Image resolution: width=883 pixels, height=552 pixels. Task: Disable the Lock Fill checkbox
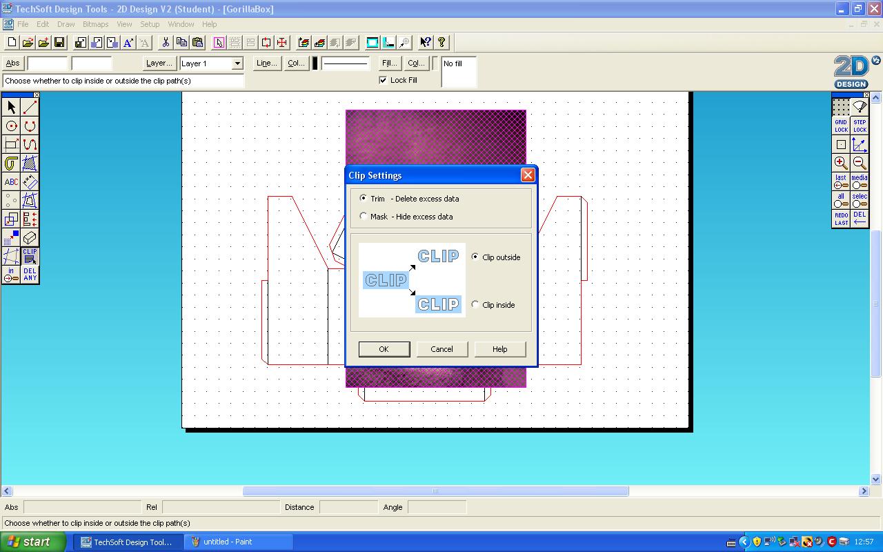tap(384, 80)
